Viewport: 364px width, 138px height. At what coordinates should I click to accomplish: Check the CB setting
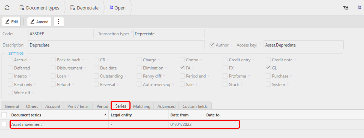click(96, 60)
